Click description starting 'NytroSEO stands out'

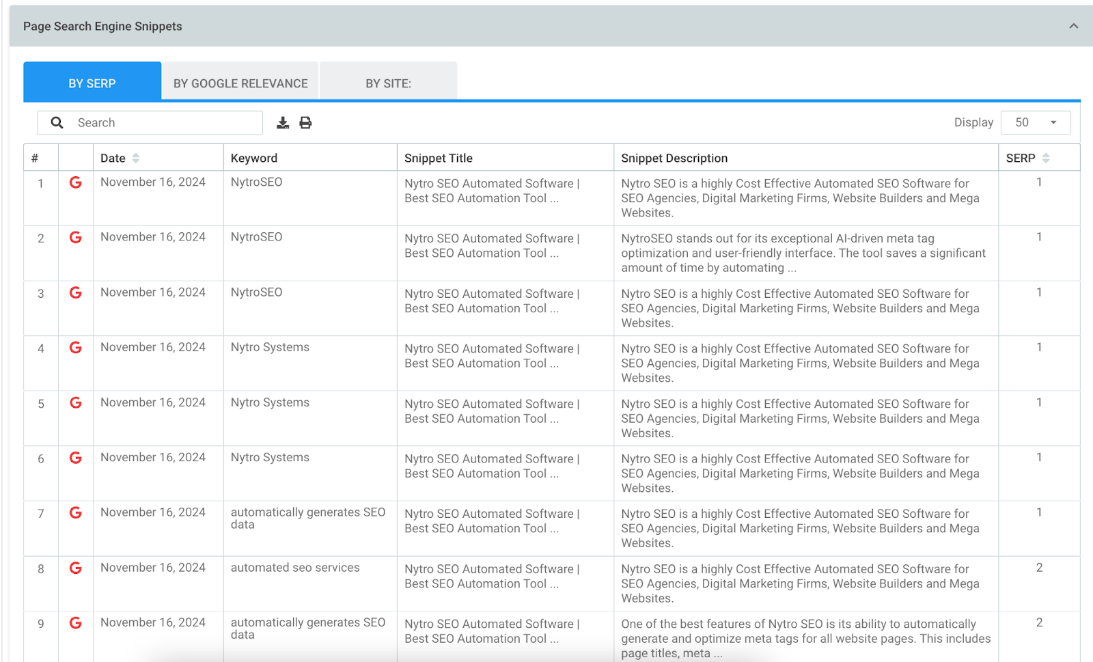tap(803, 253)
